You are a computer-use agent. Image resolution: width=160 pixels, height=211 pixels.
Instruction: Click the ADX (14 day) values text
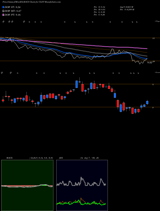(x=89, y=158)
